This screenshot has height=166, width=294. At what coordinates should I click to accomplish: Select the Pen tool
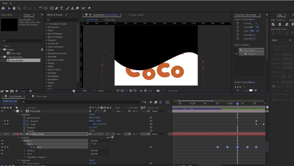pos(57,8)
